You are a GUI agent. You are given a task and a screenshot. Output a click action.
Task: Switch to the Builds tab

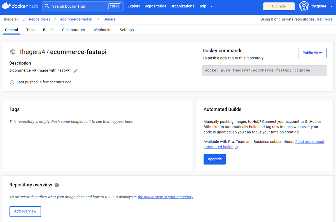48,30
